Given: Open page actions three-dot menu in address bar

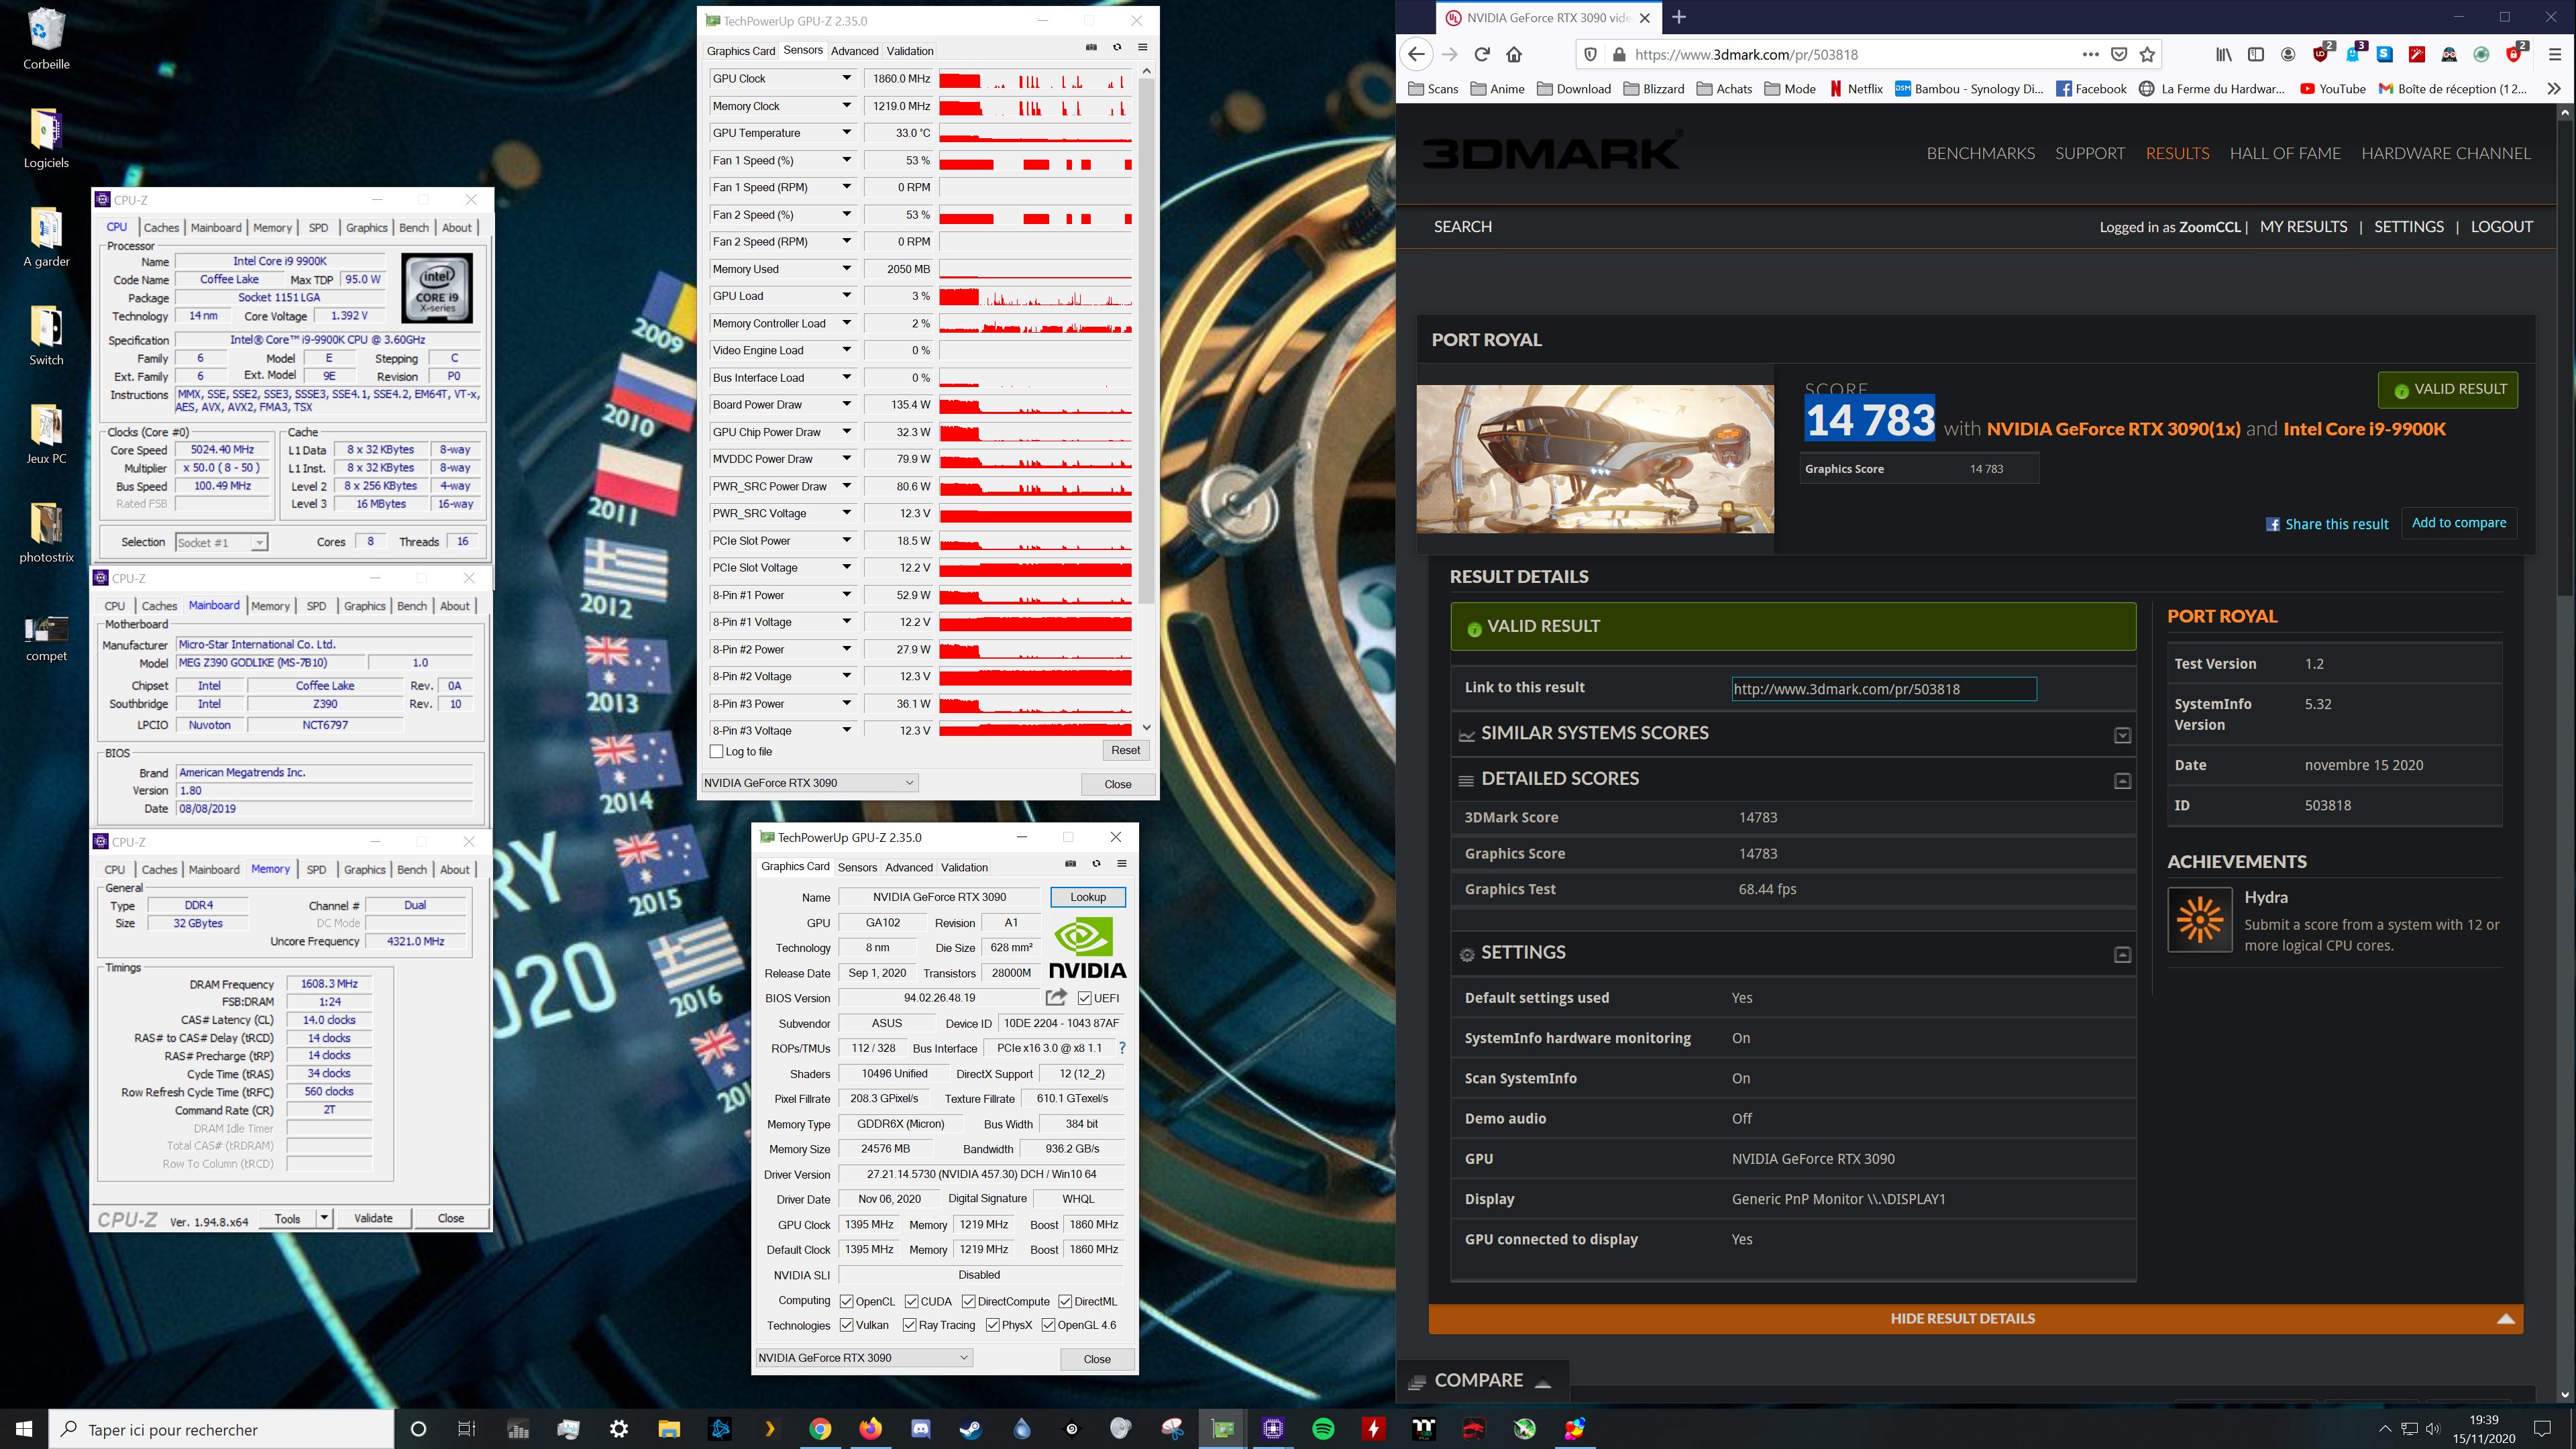Looking at the screenshot, I should pos(2090,54).
